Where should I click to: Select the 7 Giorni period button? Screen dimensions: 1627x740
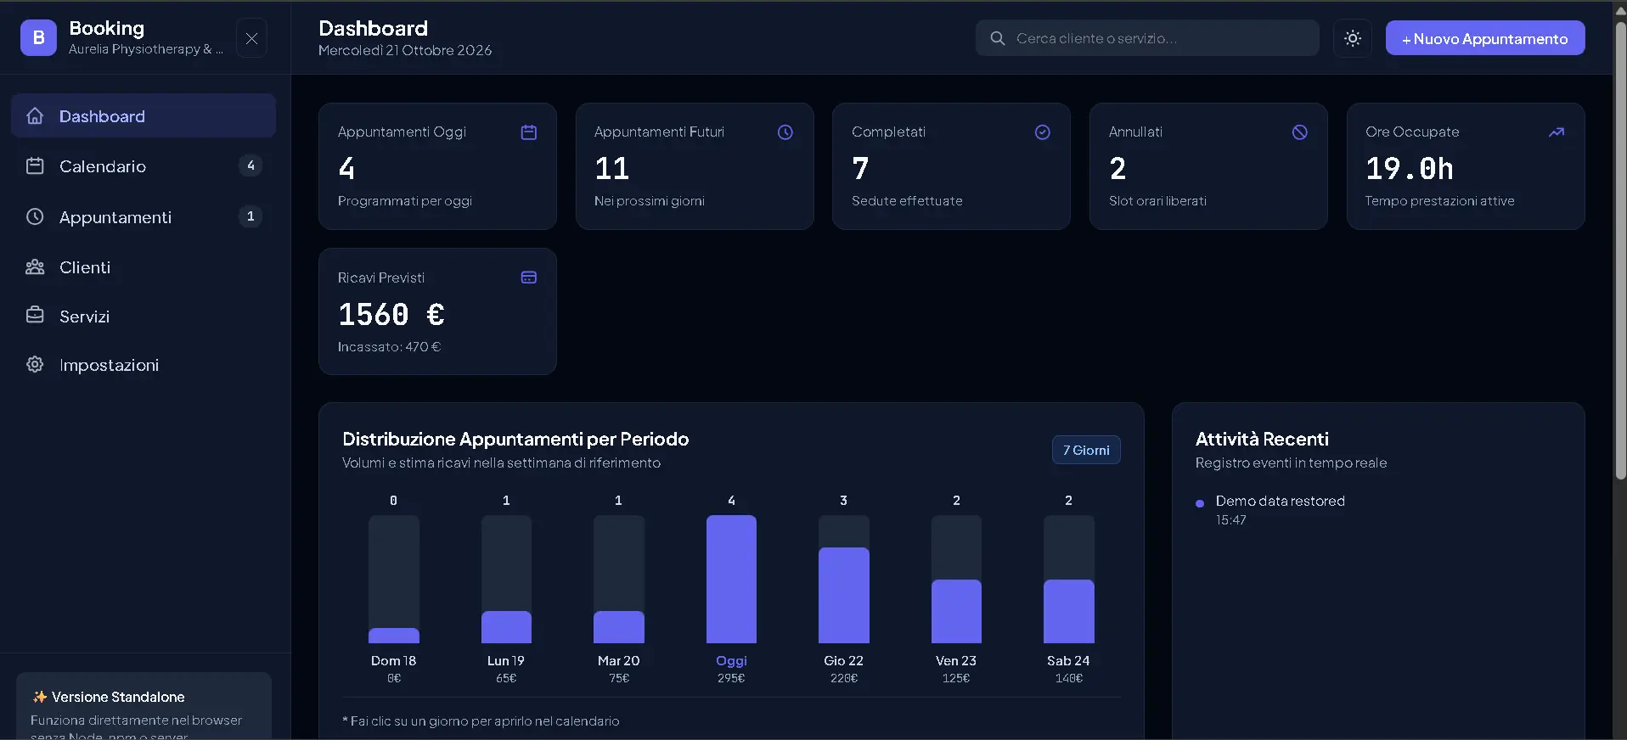[1086, 450]
